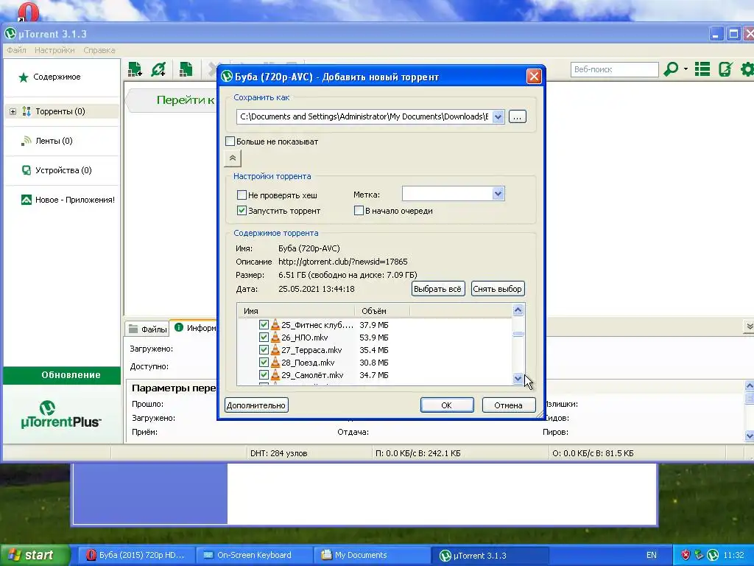Click the green star Содержимое icon

pyautogui.click(x=23, y=77)
